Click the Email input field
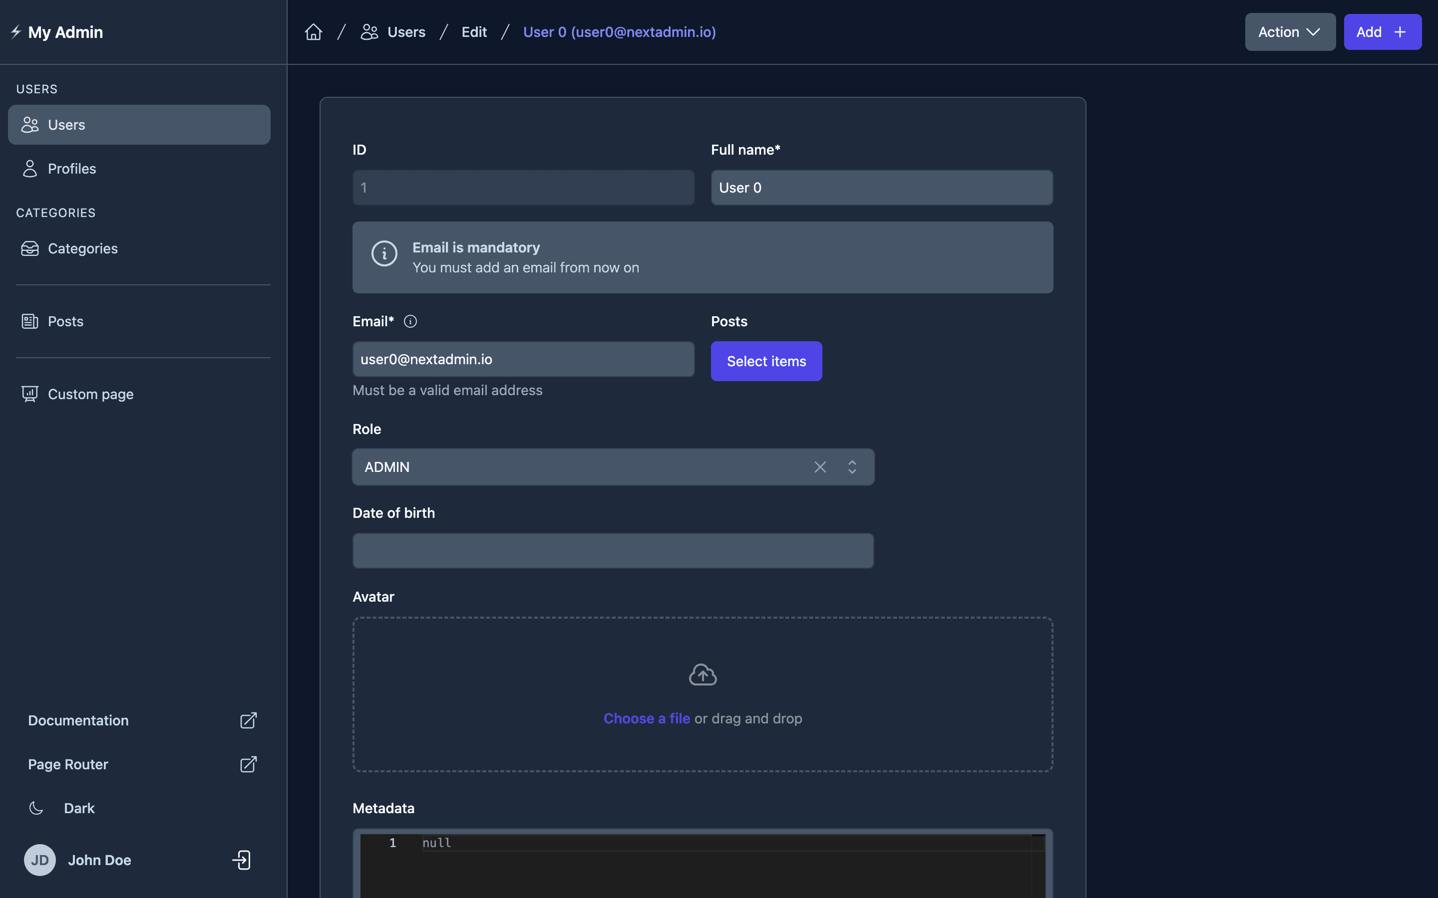Viewport: 1438px width, 898px height. tap(523, 359)
